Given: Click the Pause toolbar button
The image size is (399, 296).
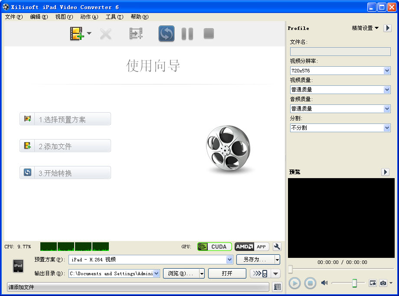Looking at the screenshot, I should click(x=187, y=34).
